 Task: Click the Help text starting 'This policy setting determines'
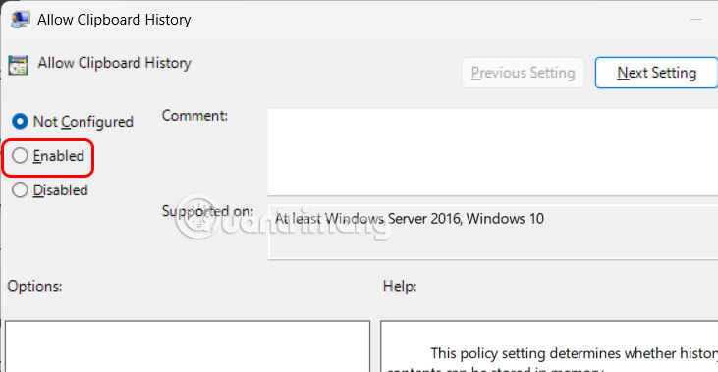tap(574, 353)
